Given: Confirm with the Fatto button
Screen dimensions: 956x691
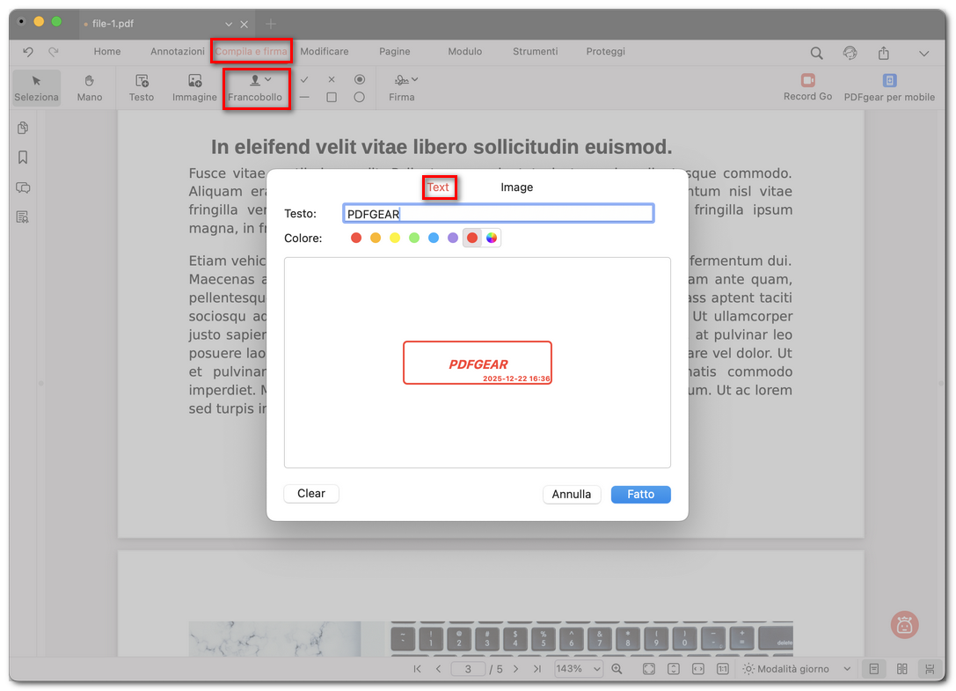Looking at the screenshot, I should pyautogui.click(x=641, y=495).
